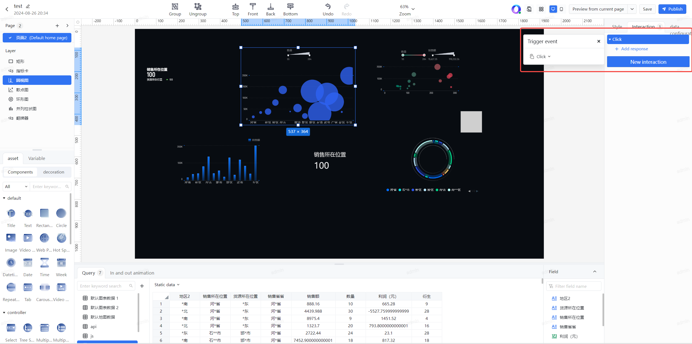The width and height of the screenshot is (692, 344).
Task: Click Add response link
Action: click(631, 49)
